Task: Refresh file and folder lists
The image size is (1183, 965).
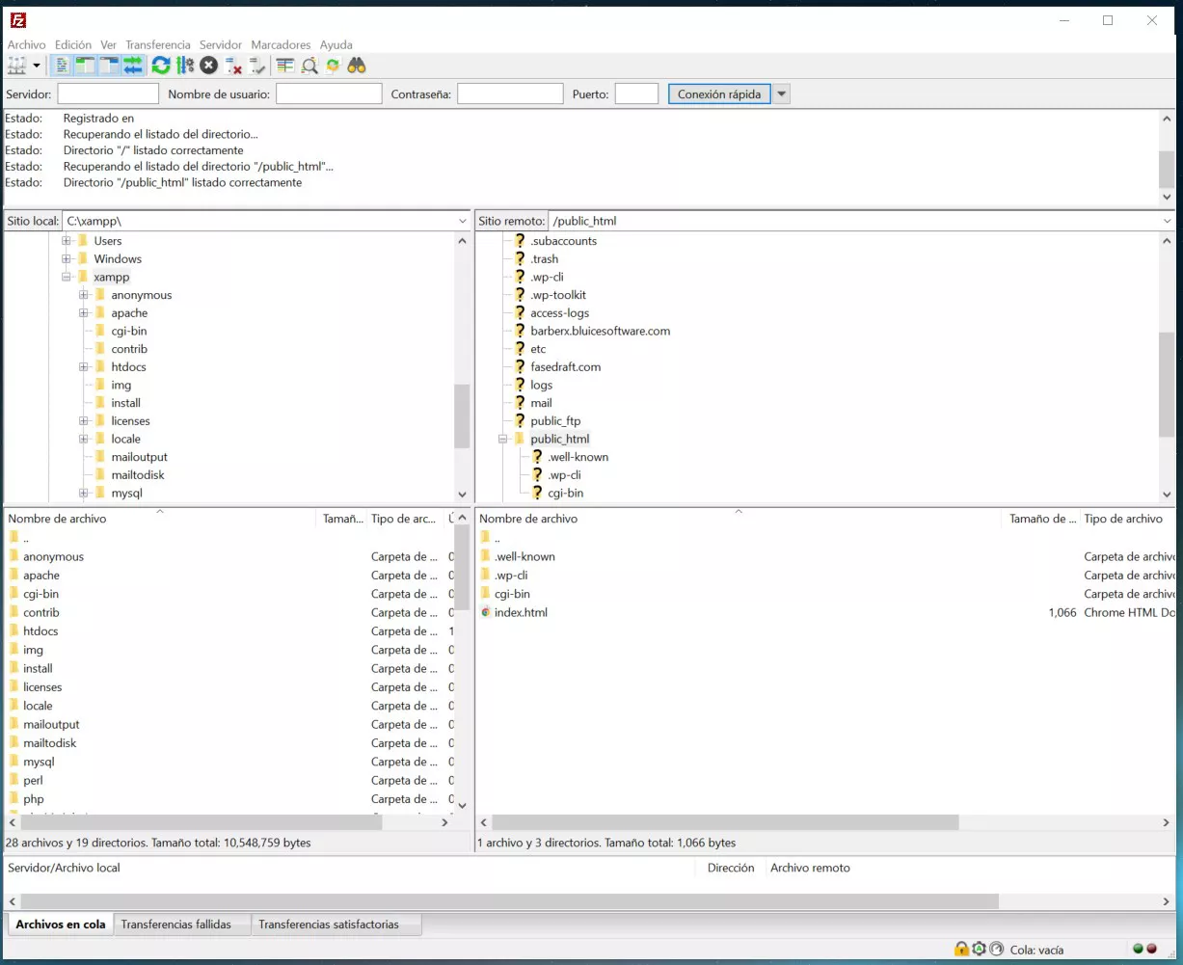Action: (x=161, y=66)
